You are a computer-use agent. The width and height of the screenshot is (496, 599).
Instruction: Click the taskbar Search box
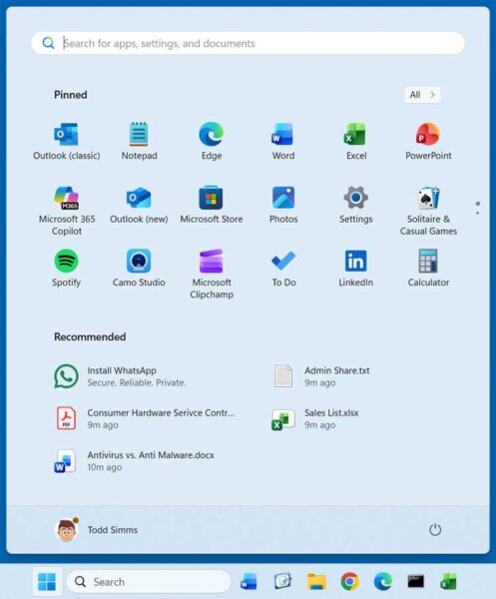(x=149, y=582)
